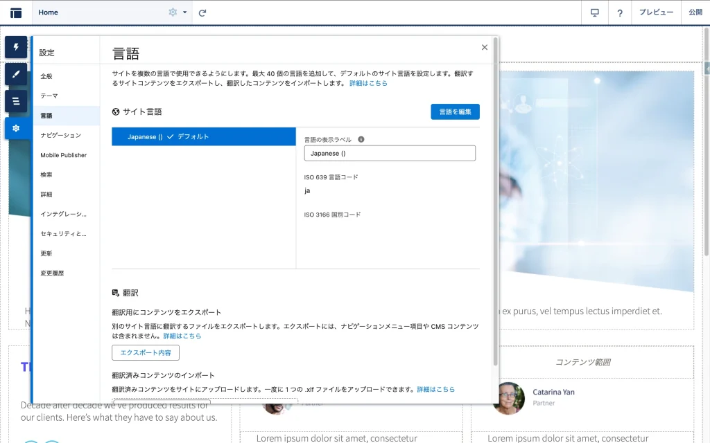710x443 pixels.
Task: Open the Components lightning bolt panel
Action: click(x=16, y=47)
